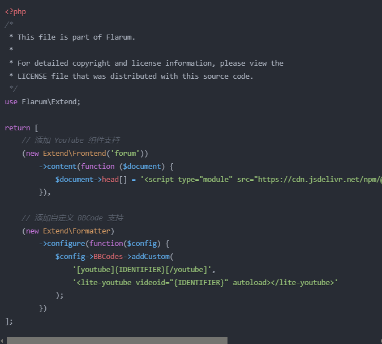The width and height of the screenshot is (382, 344).
Task: Select the 'forum' string argument
Action: [125, 153]
